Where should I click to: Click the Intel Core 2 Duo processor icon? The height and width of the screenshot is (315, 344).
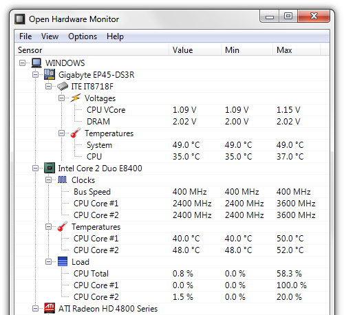tap(50, 168)
